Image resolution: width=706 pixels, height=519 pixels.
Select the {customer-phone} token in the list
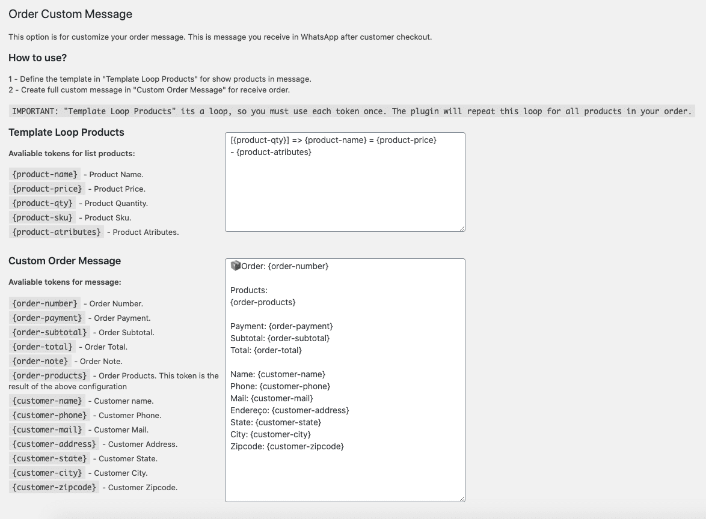[x=49, y=415]
